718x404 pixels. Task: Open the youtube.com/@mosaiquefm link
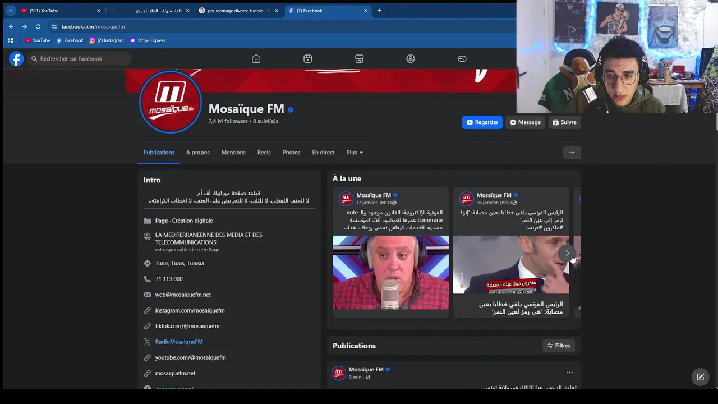click(191, 357)
